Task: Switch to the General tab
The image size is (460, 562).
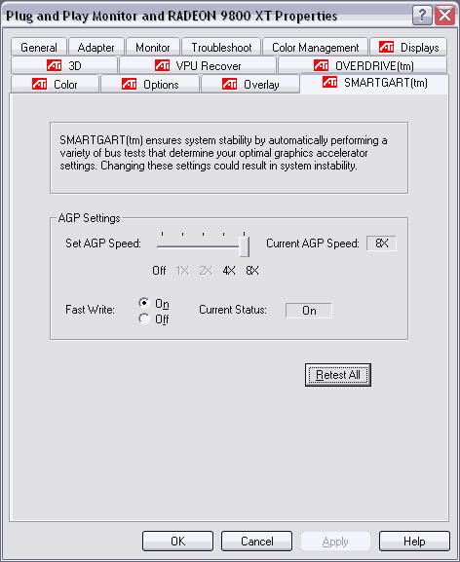Action: (x=39, y=47)
